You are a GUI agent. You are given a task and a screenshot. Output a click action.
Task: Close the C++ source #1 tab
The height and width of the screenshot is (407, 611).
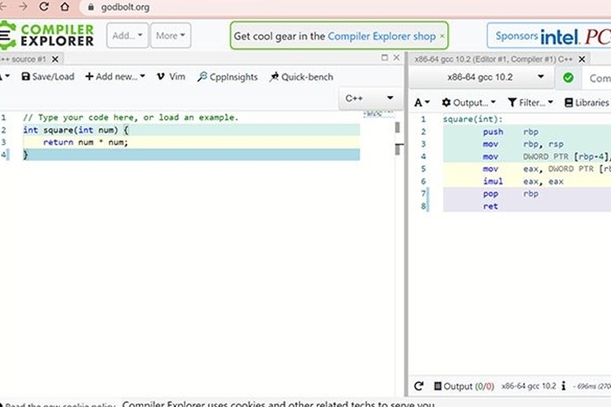click(x=55, y=59)
